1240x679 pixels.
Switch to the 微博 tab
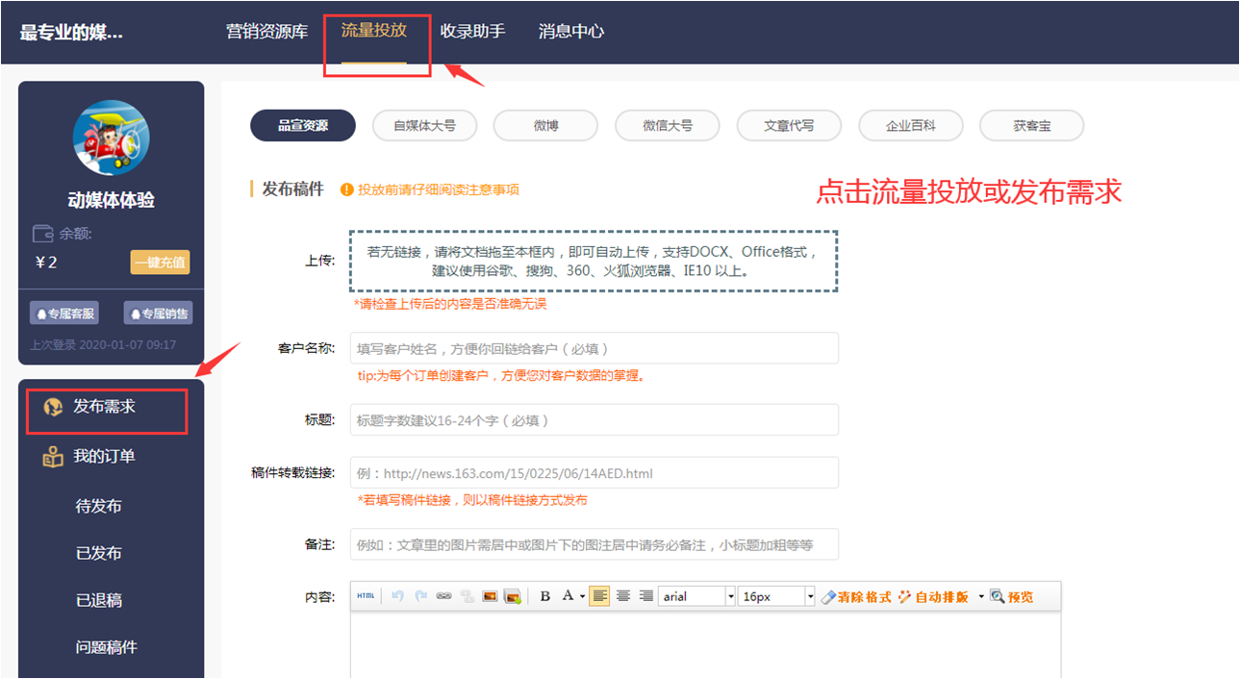click(x=545, y=125)
